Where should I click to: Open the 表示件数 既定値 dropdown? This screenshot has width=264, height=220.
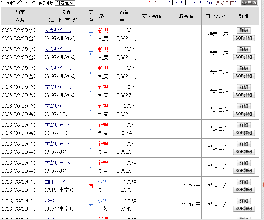pyautogui.click(x=65, y=3)
